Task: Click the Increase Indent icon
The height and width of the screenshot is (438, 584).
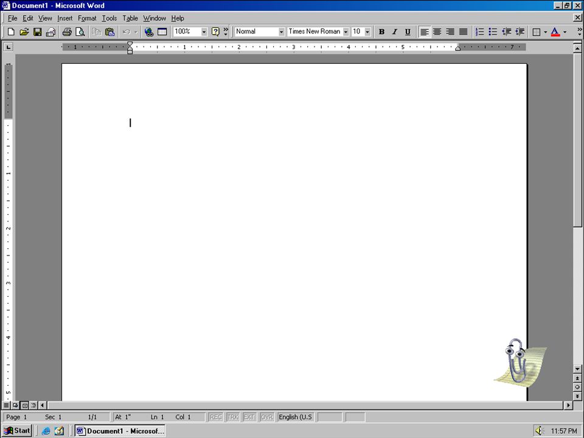Action: click(520, 32)
